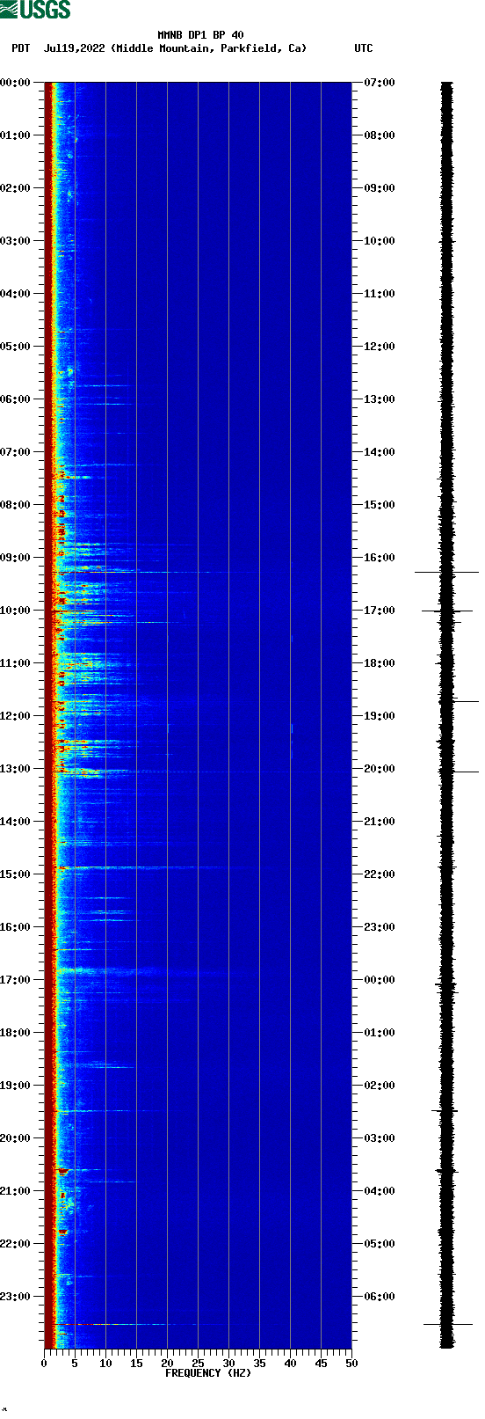This screenshot has width=485, height=1419.
Task: Click the 04:00 label on the UTC axis
Action: coord(380,1191)
